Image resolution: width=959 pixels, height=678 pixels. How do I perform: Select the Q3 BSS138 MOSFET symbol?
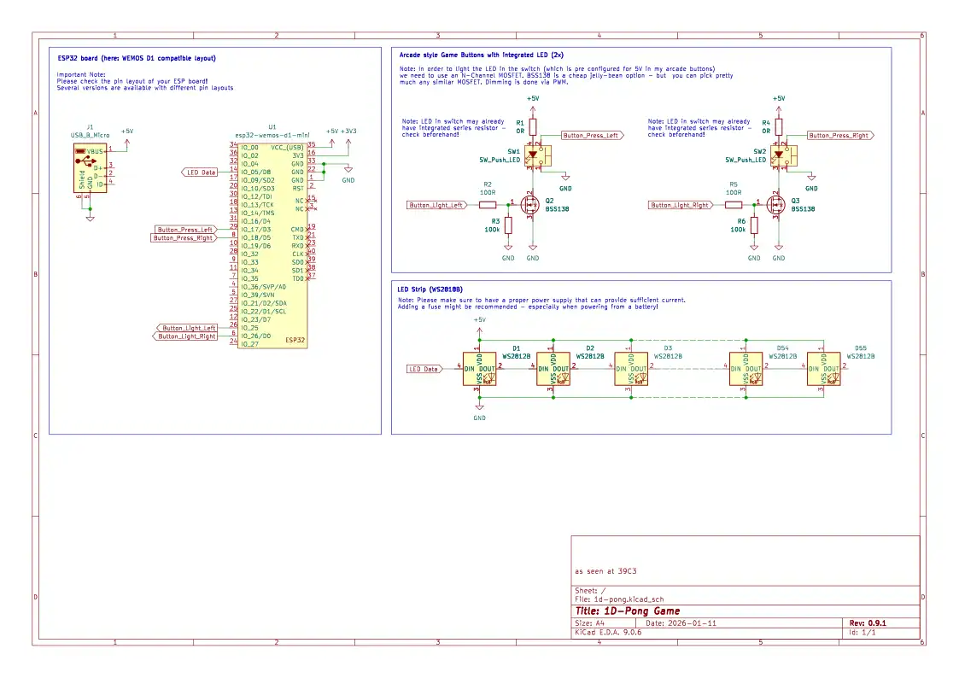775,206
